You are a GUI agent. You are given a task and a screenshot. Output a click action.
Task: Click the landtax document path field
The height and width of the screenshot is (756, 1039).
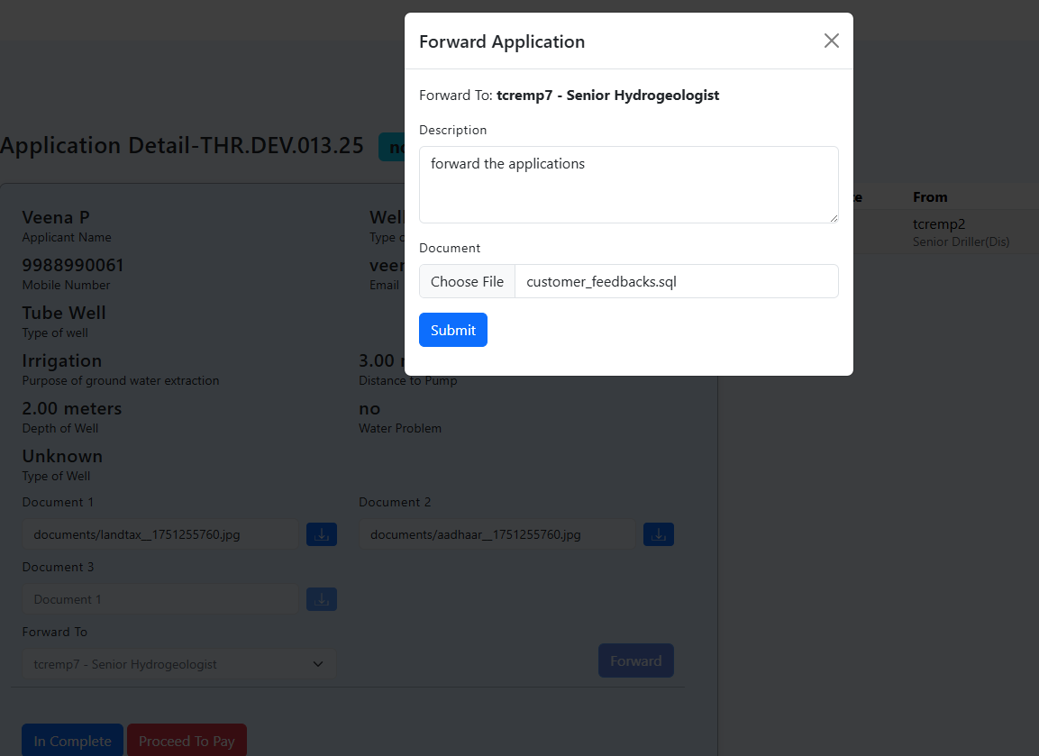[160, 534]
